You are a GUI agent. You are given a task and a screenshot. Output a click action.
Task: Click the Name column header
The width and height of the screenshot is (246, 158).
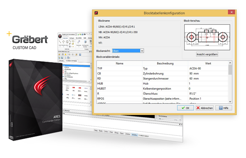(x=120, y=64)
